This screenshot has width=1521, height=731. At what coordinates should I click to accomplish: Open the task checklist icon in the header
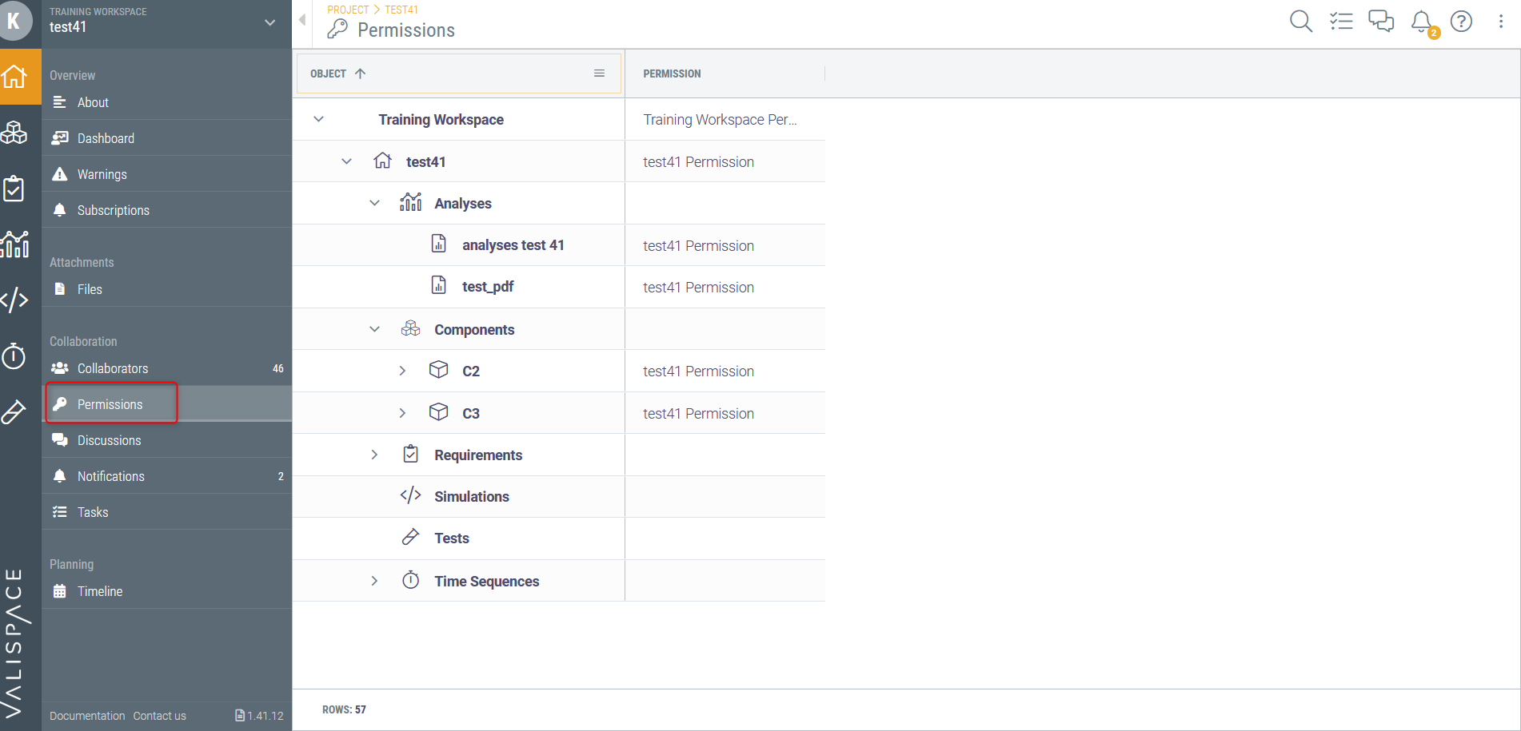click(1341, 21)
